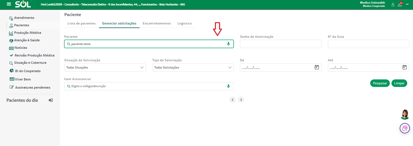Open the Tipo da Solicitação dropdown

click(193, 68)
